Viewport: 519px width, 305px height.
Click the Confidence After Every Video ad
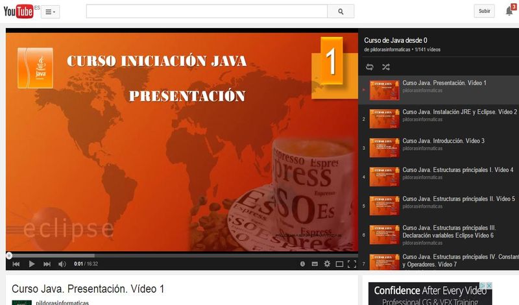(x=430, y=294)
